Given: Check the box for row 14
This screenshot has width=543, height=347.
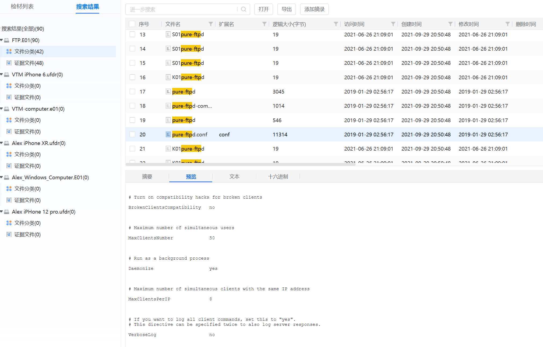Looking at the screenshot, I should [x=132, y=49].
